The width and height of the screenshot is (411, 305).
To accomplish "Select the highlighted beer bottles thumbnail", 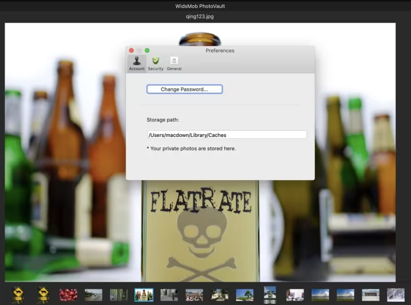I will (x=144, y=295).
